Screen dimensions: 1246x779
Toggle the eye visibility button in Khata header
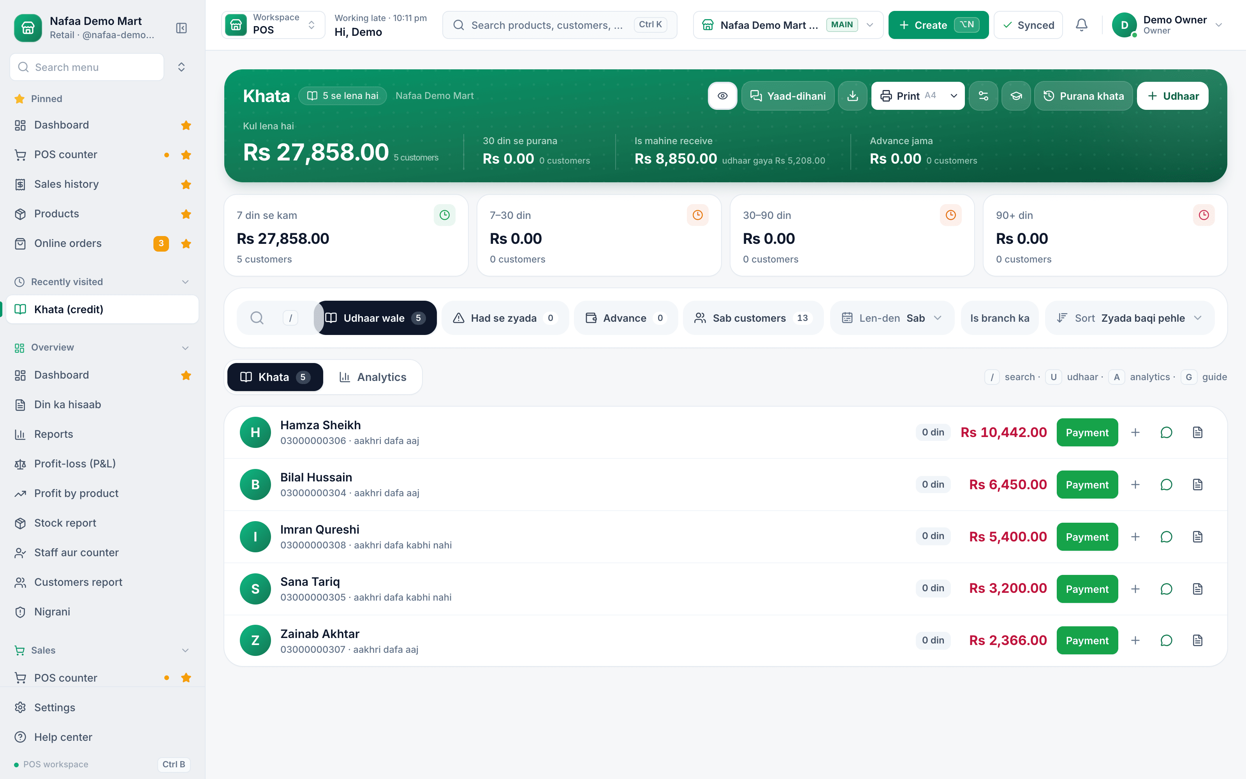[x=722, y=96]
